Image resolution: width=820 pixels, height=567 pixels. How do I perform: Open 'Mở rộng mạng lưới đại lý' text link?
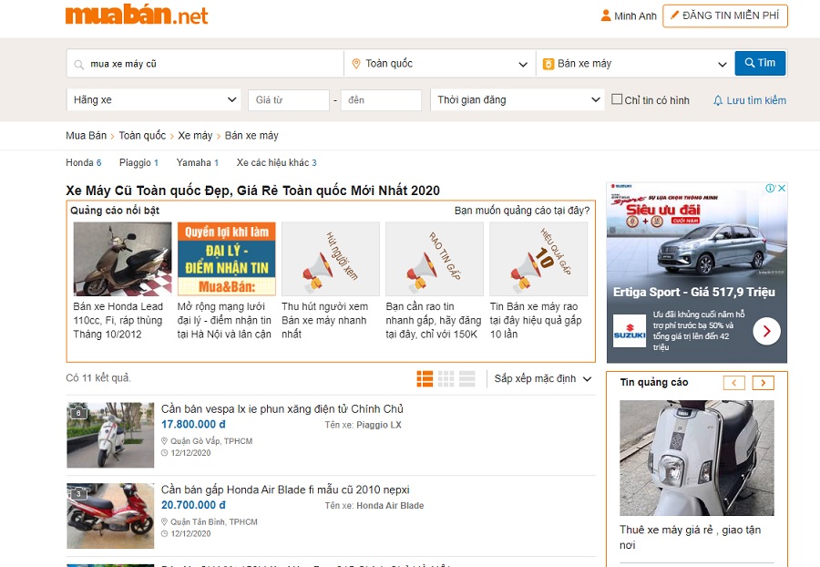(224, 320)
